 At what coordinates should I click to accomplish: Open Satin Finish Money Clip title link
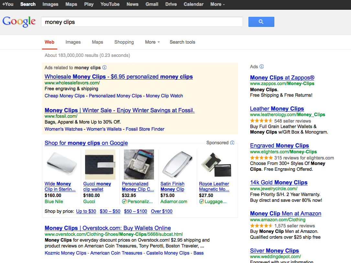coord(172,186)
